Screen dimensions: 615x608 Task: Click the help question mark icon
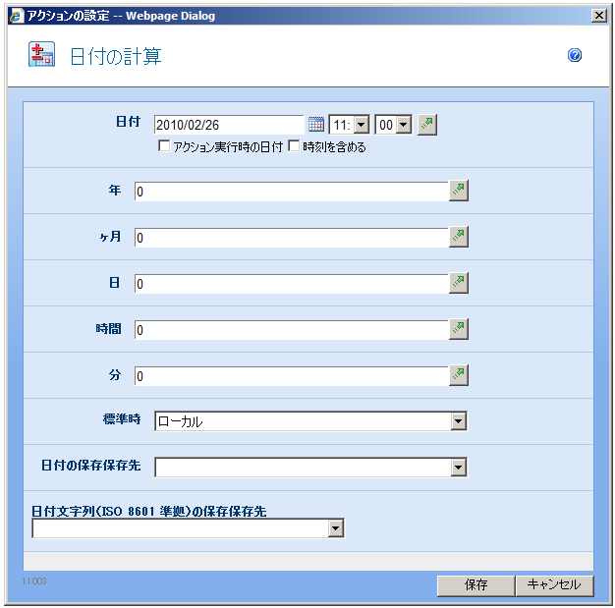[x=575, y=55]
